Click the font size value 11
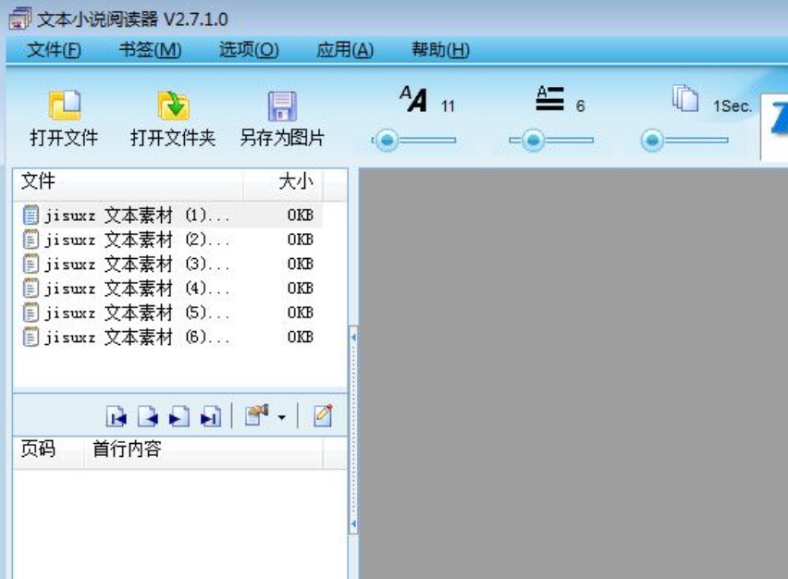The width and height of the screenshot is (788, 579). 448,106
